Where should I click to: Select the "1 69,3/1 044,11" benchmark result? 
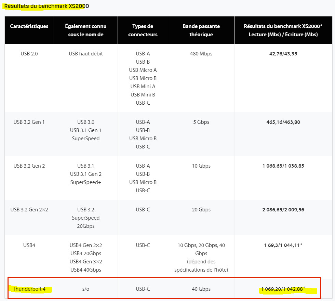[x=282, y=245]
